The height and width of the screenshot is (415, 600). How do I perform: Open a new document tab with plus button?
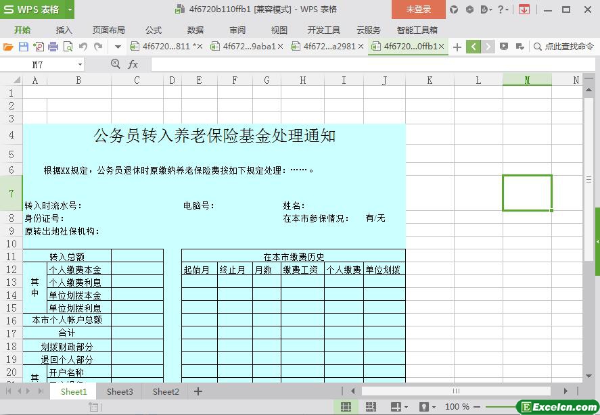(457, 47)
